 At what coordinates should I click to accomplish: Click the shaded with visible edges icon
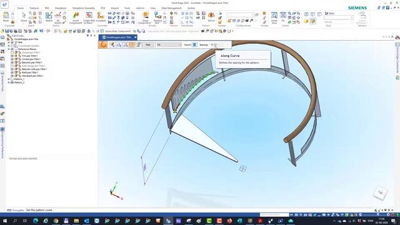(312, 21)
